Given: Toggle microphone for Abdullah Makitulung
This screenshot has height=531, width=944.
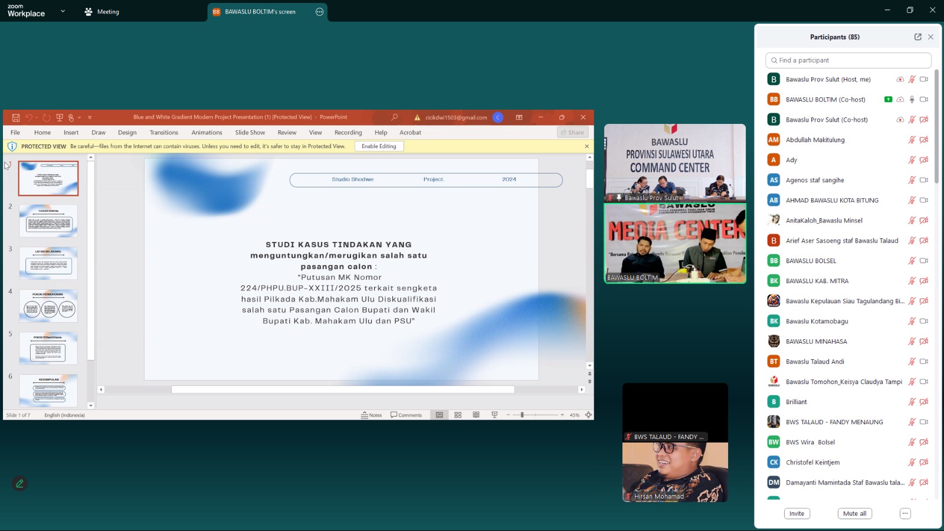Looking at the screenshot, I should [x=912, y=140].
